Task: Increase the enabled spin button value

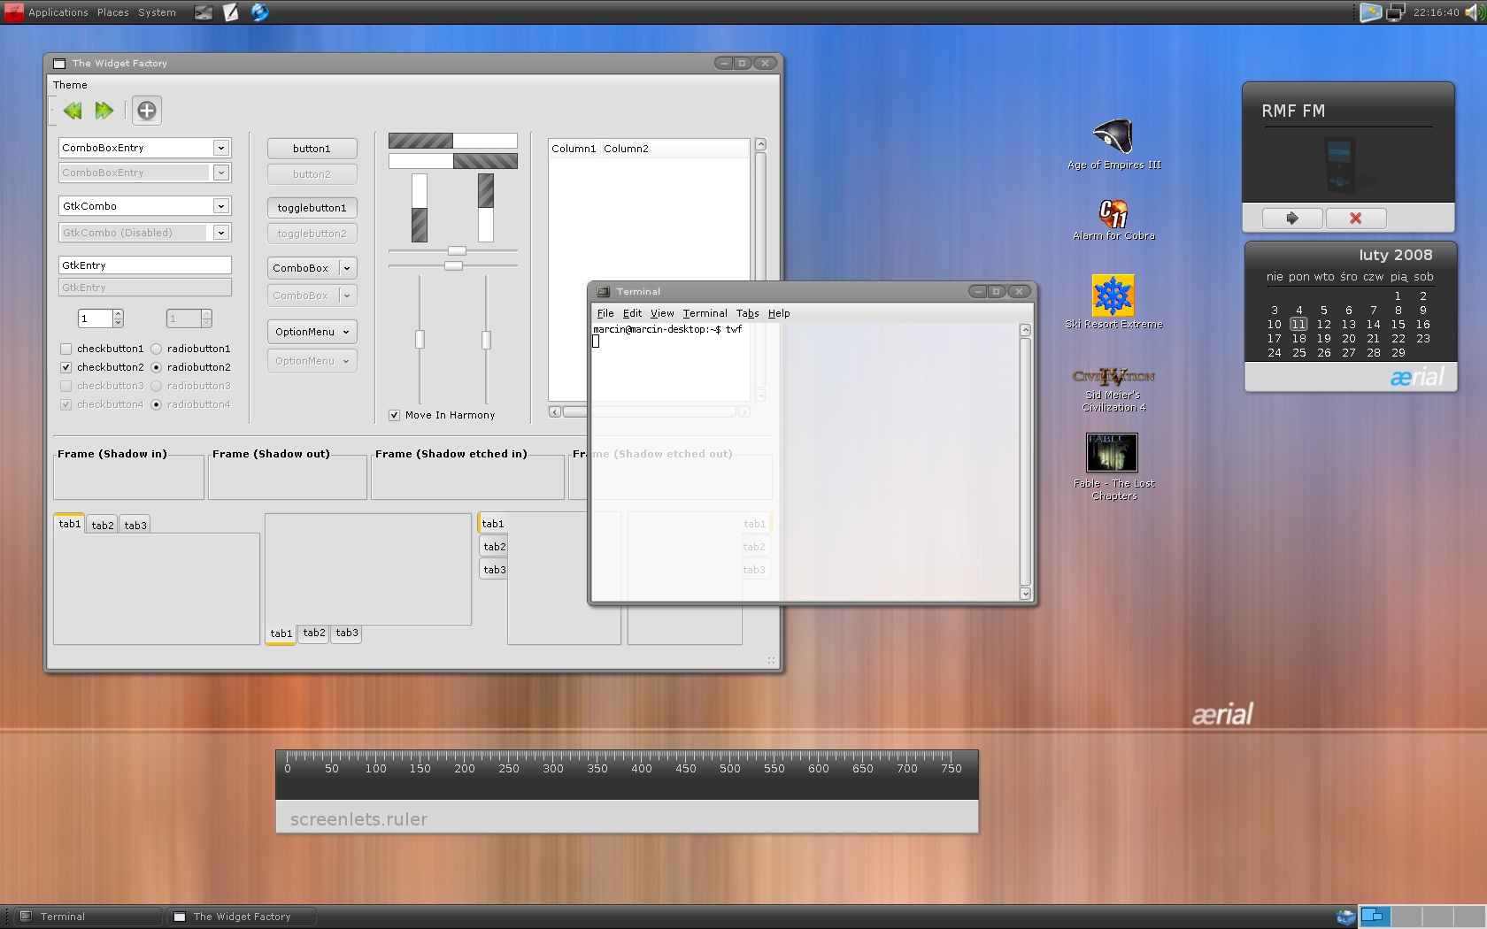Action: [x=118, y=314]
